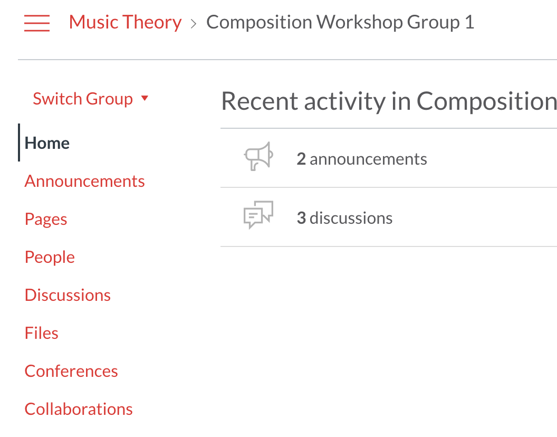Go to the Discussions section
The width and height of the screenshot is (557, 437).
tap(68, 294)
